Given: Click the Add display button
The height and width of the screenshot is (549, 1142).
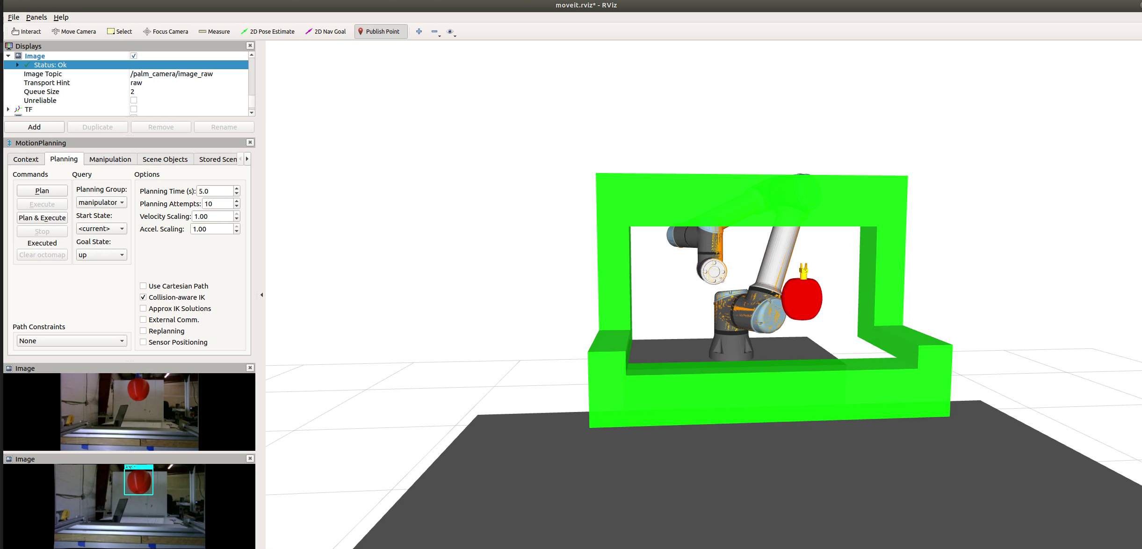Looking at the screenshot, I should coord(34,127).
